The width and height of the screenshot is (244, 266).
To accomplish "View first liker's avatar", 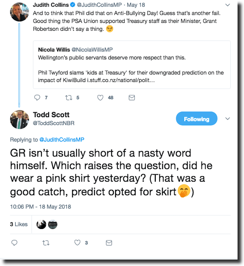I will pyautogui.click(x=41, y=224).
